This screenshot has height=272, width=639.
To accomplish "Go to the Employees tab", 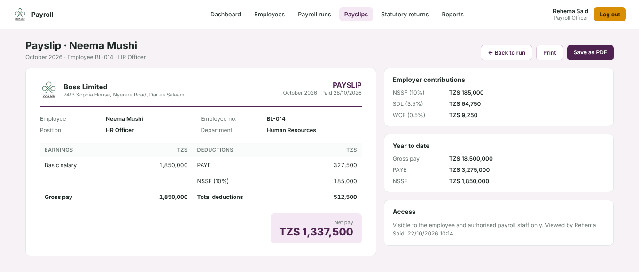I will coord(269,15).
